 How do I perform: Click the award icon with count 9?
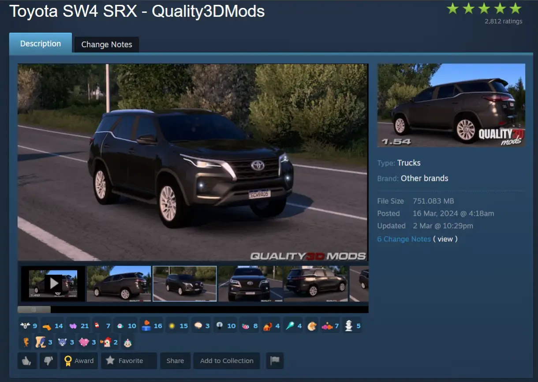(x=29, y=326)
